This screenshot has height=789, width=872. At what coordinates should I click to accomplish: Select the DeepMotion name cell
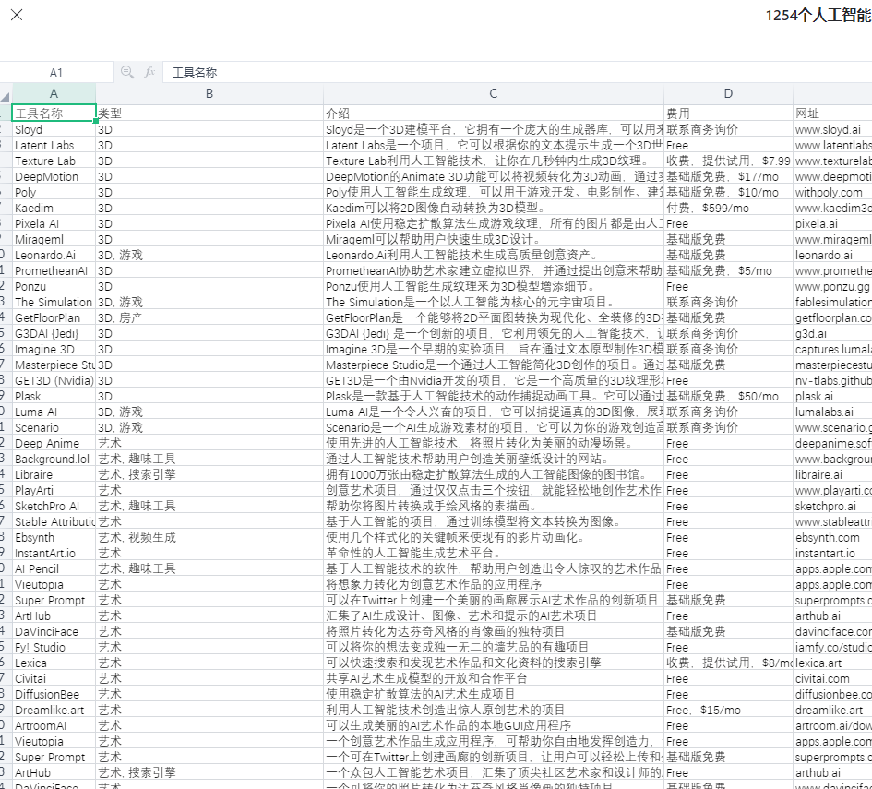tap(54, 177)
